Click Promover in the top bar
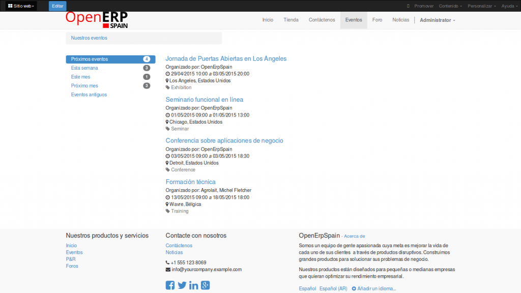521x293 pixels. coord(424,6)
